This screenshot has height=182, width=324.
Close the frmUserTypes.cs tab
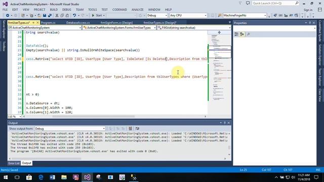pyautogui.click(x=37, y=23)
